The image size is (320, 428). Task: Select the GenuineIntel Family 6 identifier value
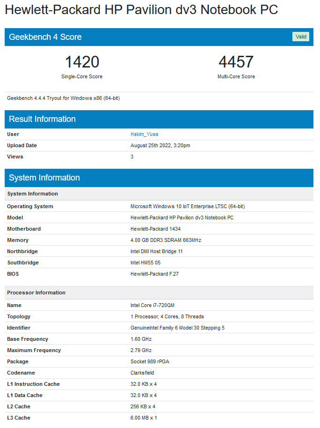[x=177, y=328]
